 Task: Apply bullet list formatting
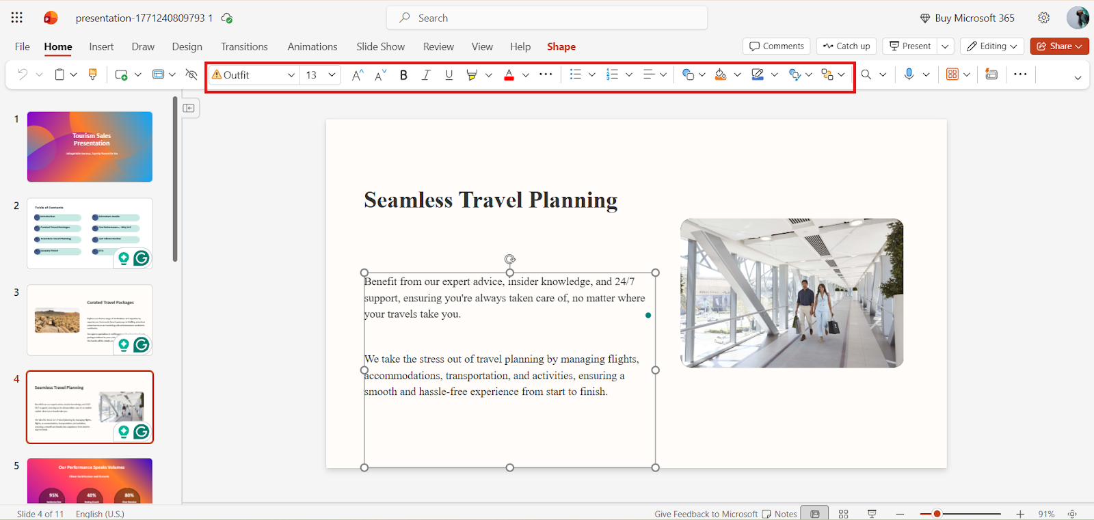click(576, 74)
